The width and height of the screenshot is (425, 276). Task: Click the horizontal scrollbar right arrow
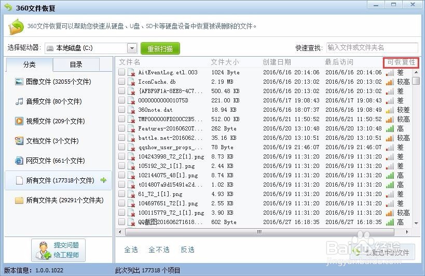pos(407,232)
